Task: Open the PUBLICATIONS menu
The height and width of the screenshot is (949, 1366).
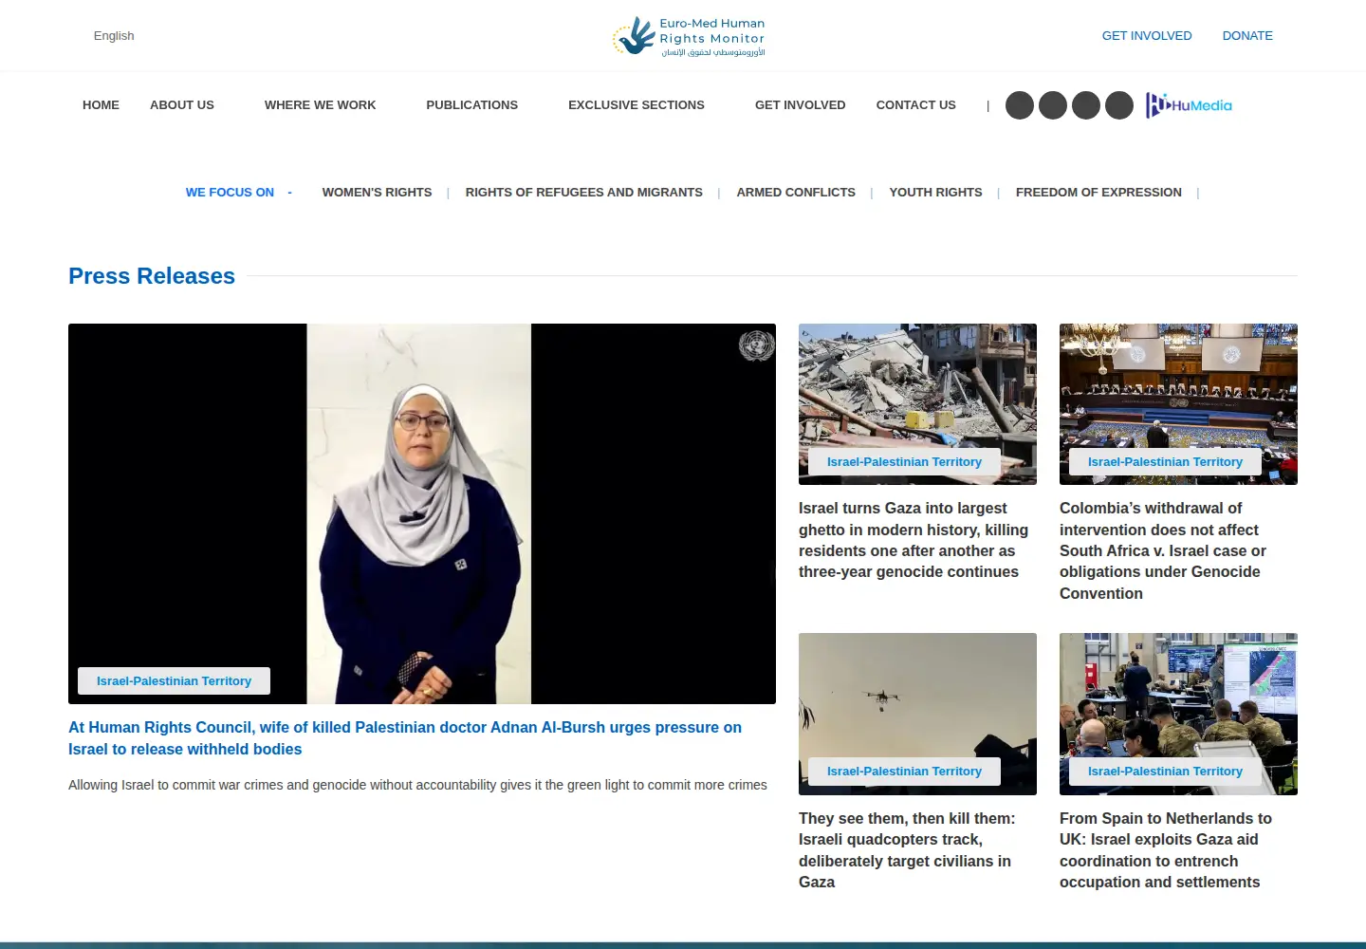Action: pyautogui.click(x=471, y=105)
